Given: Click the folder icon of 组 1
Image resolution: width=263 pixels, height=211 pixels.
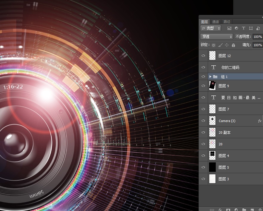Looking at the screenshot, I should point(215,77).
